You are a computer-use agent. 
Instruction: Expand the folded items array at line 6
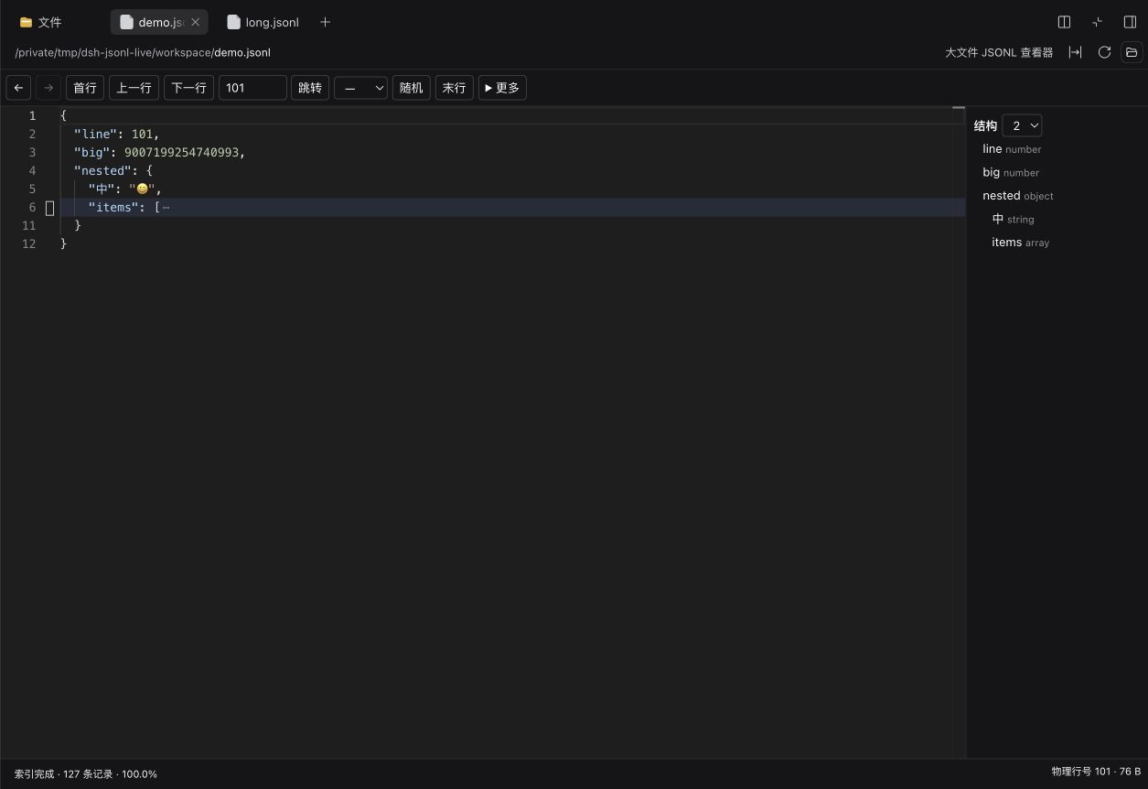pos(166,207)
